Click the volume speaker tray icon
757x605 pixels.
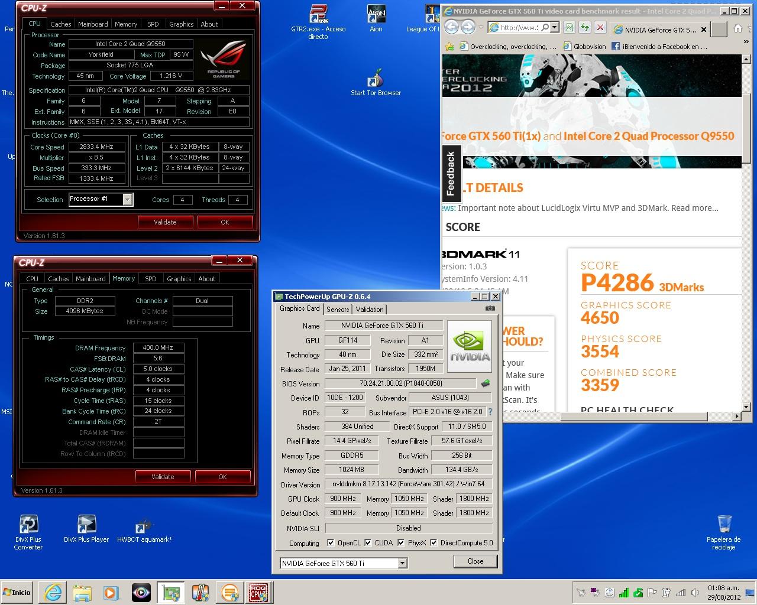(694, 593)
